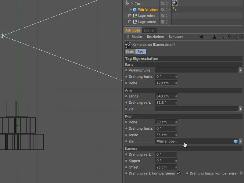Switch to the Attribute tab
The height and width of the screenshot is (183, 244).
[133, 30]
